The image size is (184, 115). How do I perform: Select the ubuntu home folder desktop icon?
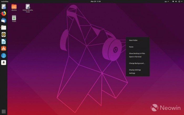pos(14,8)
